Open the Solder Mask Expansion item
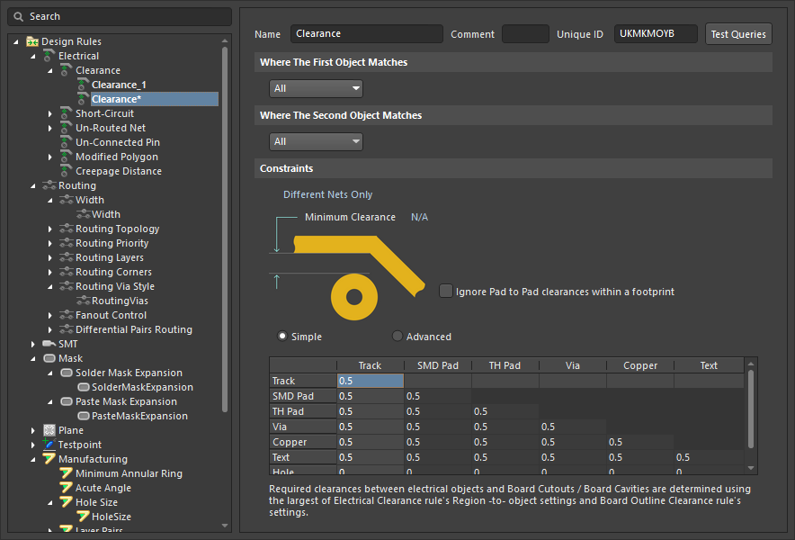 coord(129,373)
